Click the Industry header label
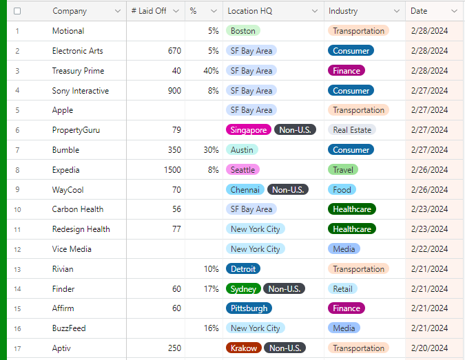 [343, 11]
